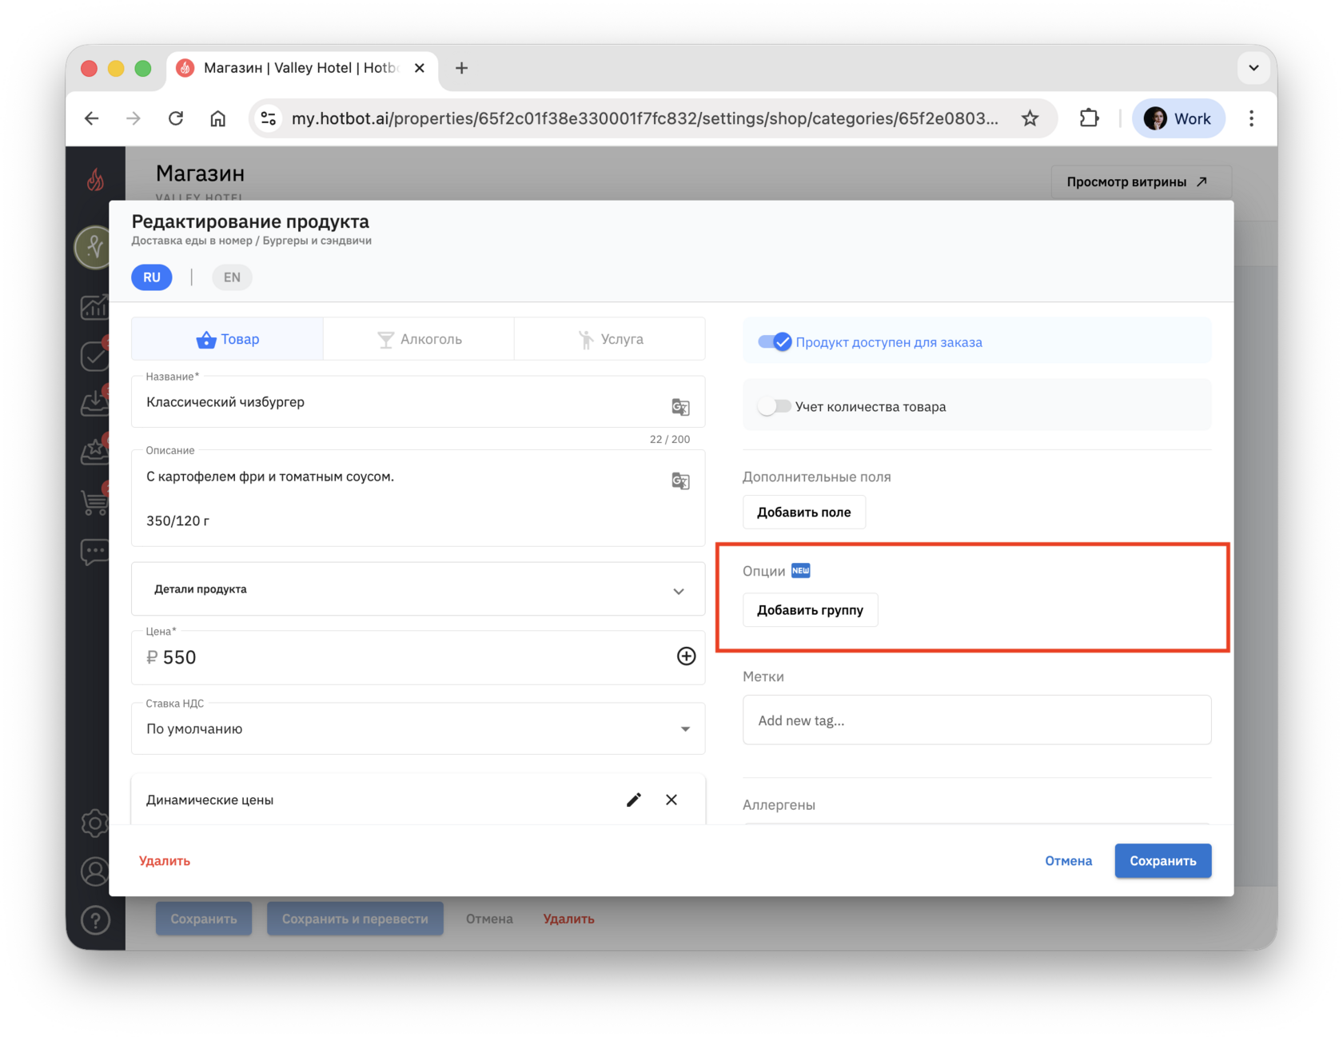Image resolution: width=1343 pixels, height=1037 pixels.
Task: Open the Chrome three-dot menu
Action: click(1251, 118)
